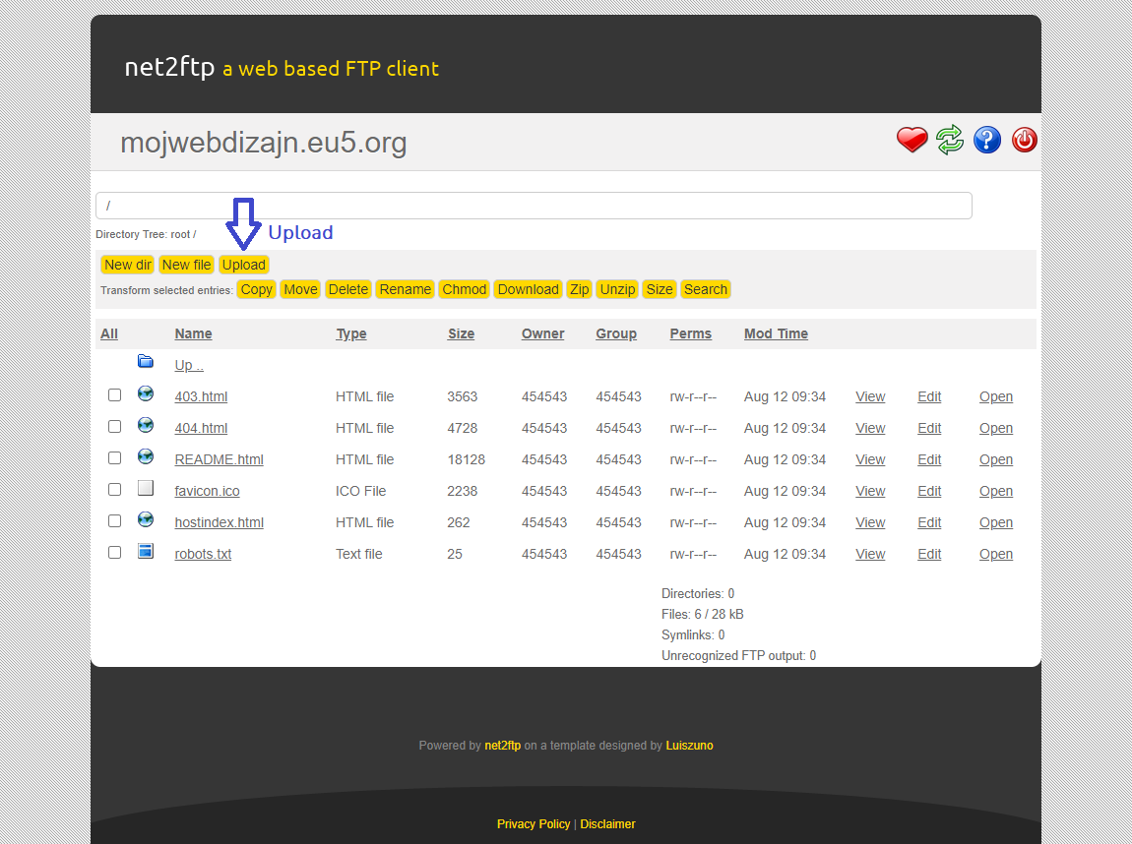
Task: Check the robots.txt row checkbox
Action: point(115,552)
